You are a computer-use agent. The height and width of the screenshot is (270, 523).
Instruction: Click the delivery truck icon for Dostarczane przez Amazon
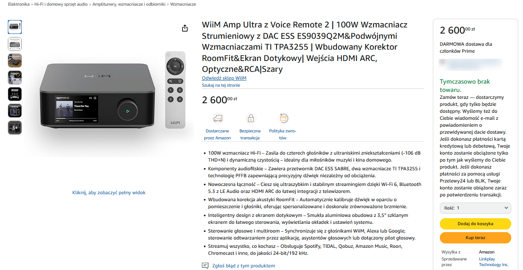pos(217,118)
